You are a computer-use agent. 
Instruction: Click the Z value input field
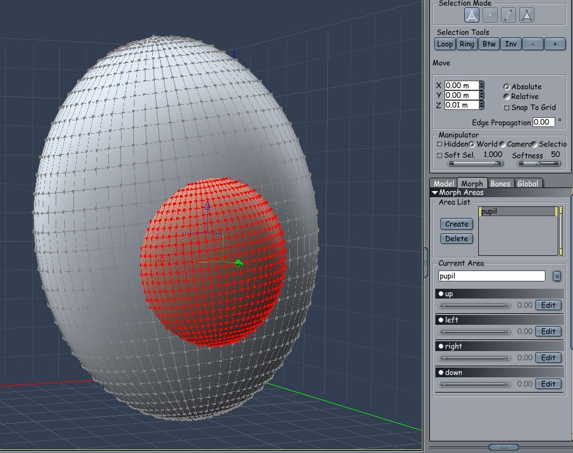(462, 105)
